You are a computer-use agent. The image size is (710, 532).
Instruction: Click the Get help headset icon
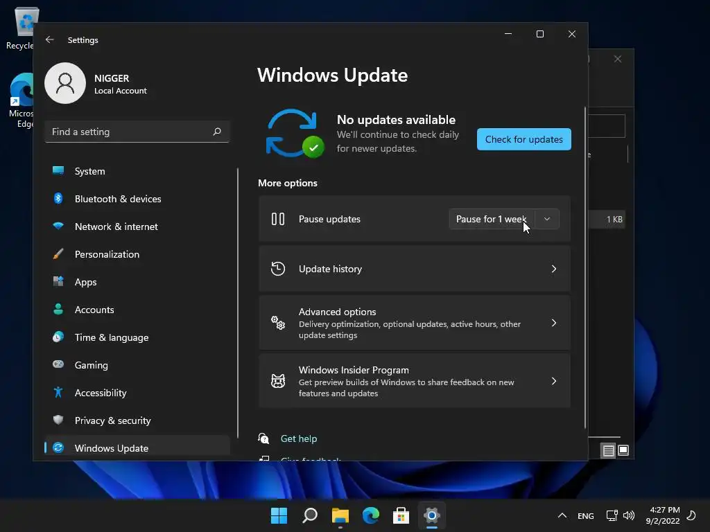[263, 438]
